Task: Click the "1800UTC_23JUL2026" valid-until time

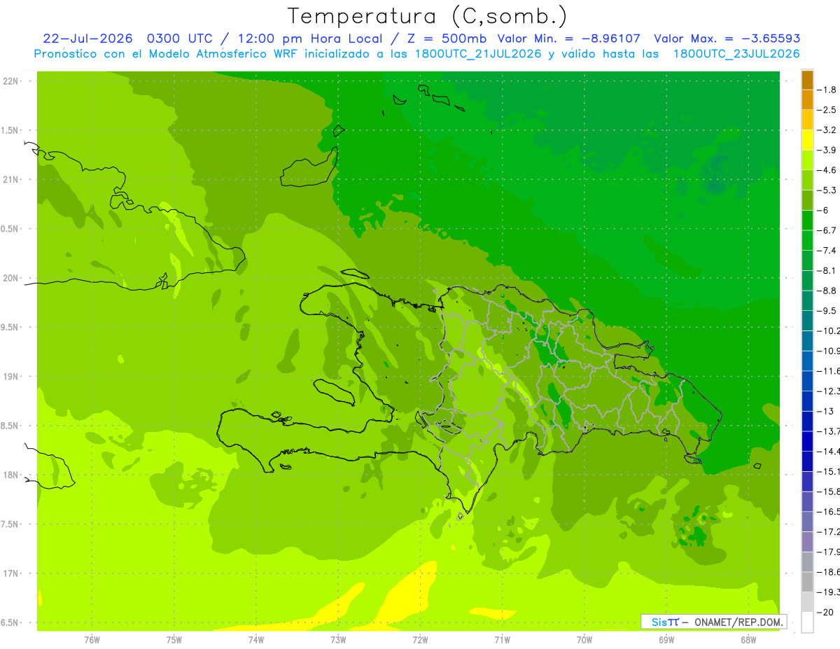Action: [736, 54]
